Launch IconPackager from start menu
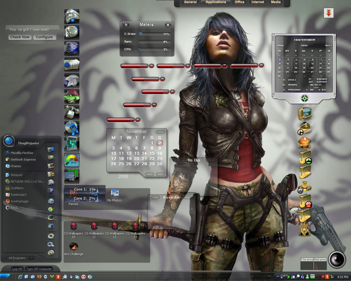This screenshot has height=281, width=351. [17, 201]
